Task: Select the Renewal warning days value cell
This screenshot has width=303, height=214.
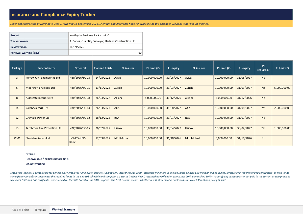Action: point(105,53)
